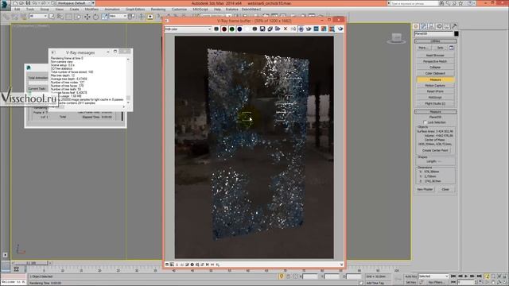Viewport: 509px width, 286px height.
Task: Open the Motion Capture utility
Action: click(x=435, y=86)
